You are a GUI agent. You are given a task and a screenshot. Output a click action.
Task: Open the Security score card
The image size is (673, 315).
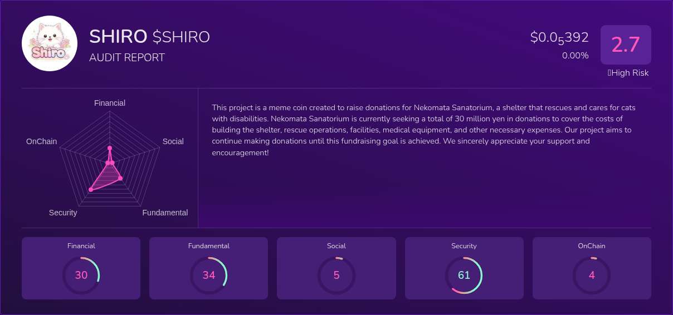(464, 268)
